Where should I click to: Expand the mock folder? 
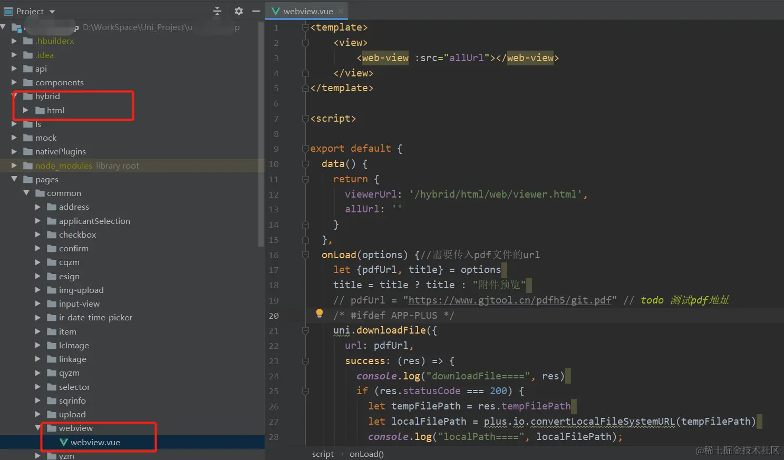pos(14,138)
